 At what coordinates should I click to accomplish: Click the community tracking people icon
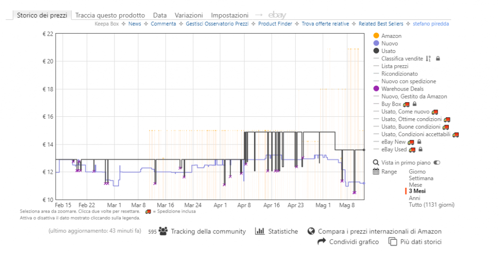click(163, 231)
